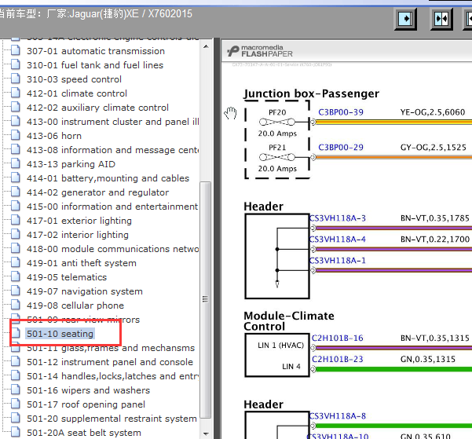Open 419-01 anti theft system

[x=81, y=263]
